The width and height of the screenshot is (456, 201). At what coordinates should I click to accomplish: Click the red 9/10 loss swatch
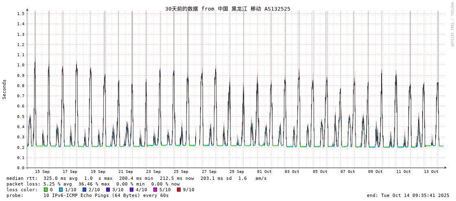coord(179,190)
